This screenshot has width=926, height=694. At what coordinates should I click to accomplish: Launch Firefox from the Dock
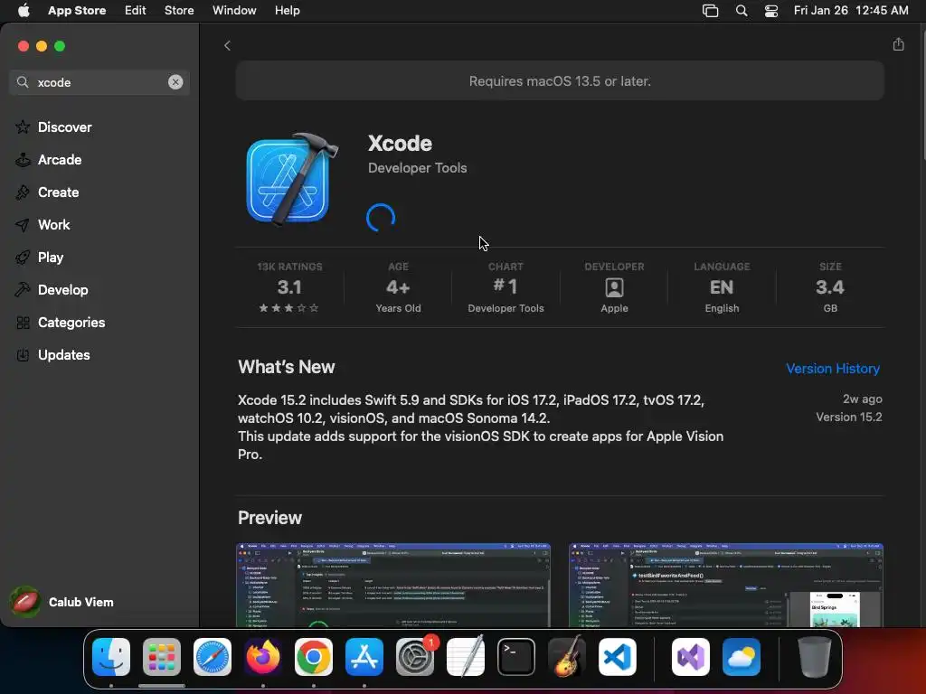263,657
